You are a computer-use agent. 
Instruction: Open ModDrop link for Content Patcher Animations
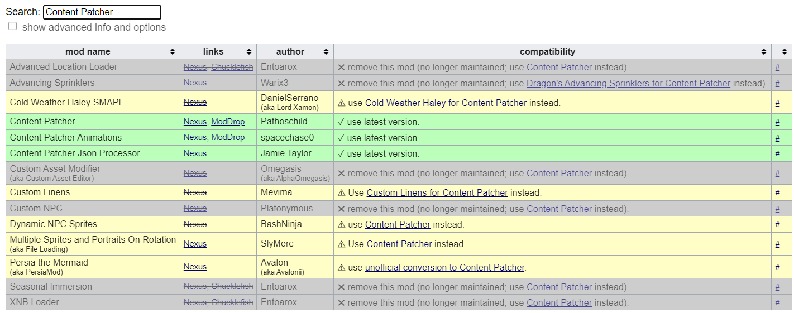tap(228, 138)
